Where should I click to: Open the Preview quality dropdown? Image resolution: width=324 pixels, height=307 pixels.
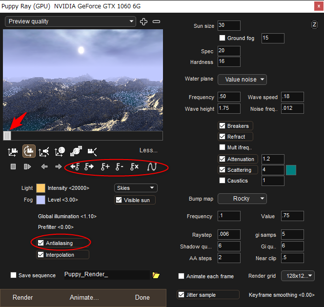[x=70, y=21]
